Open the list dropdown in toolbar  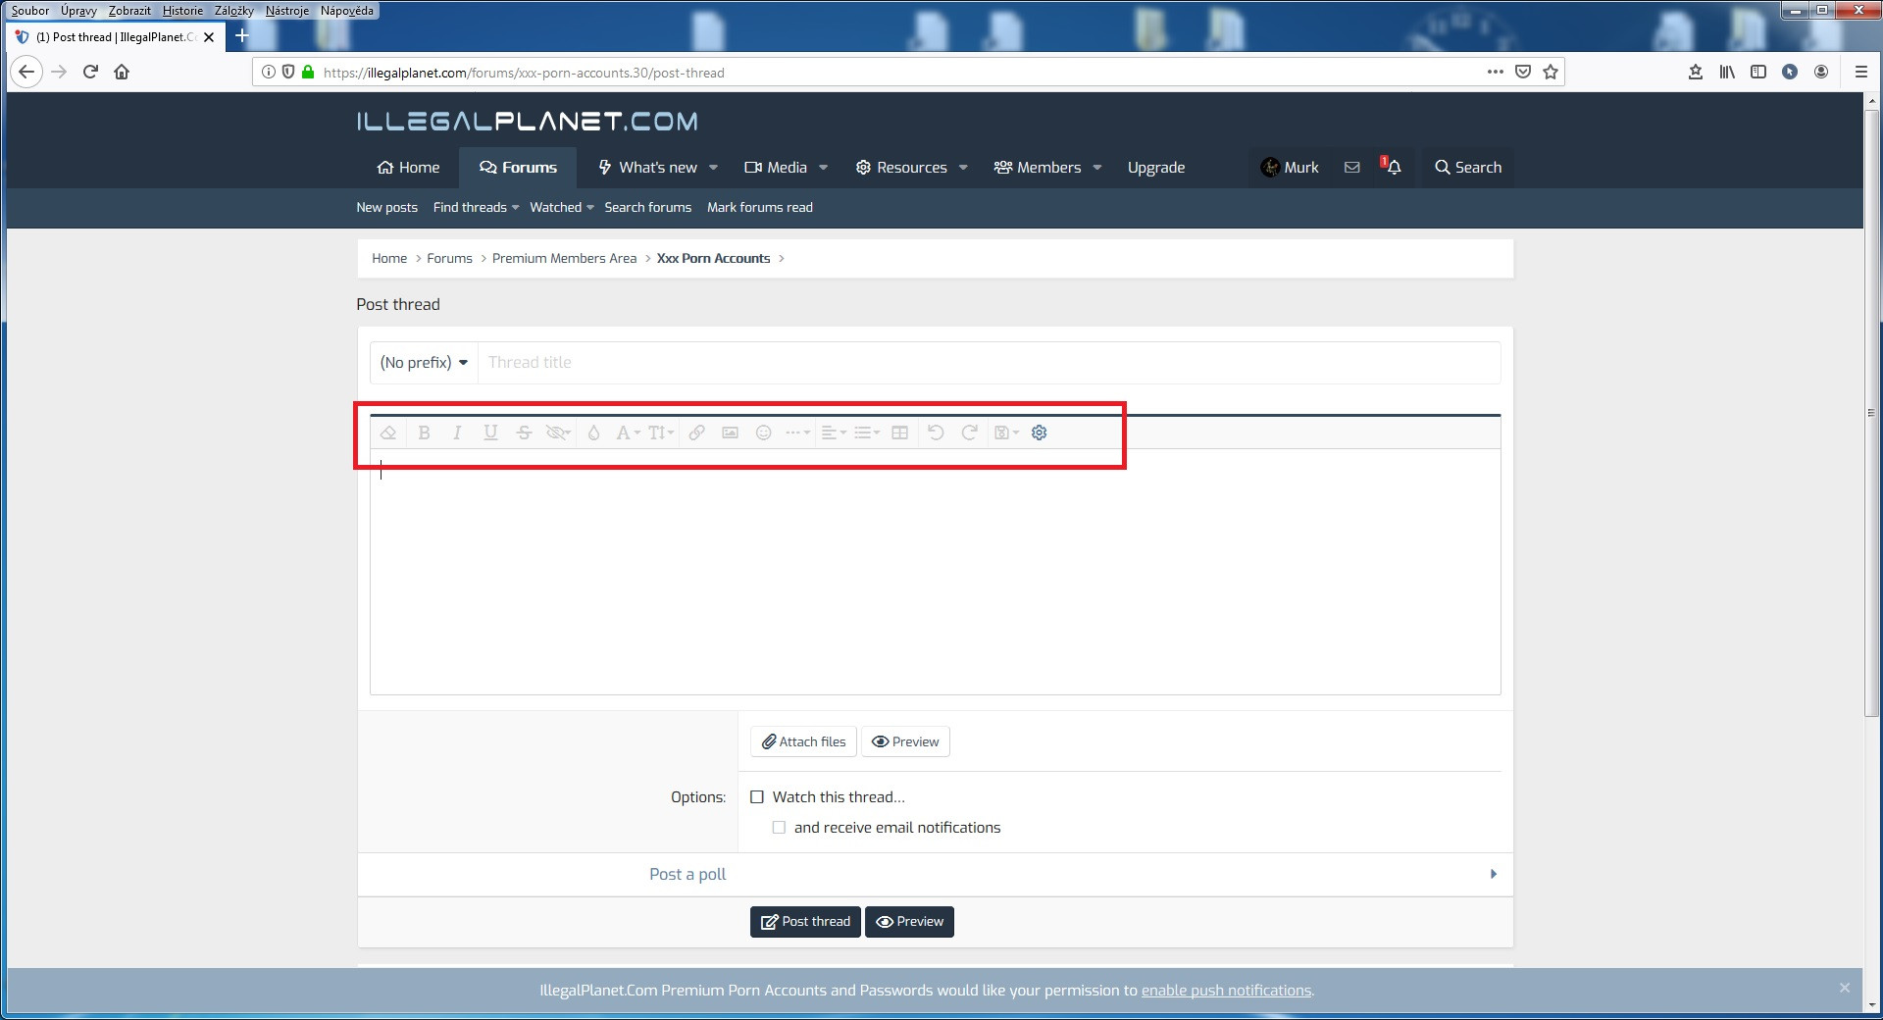tap(867, 433)
